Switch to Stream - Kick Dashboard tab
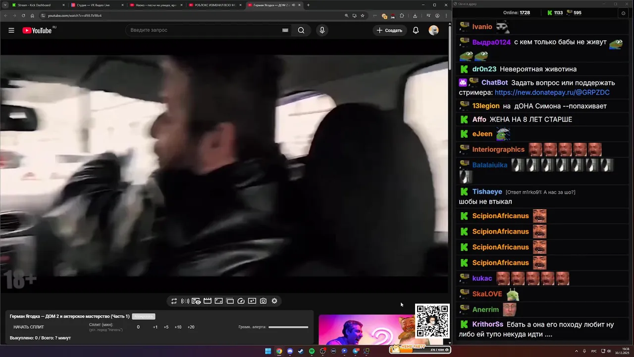Screen dimensions: 634x357 [38, 5]
